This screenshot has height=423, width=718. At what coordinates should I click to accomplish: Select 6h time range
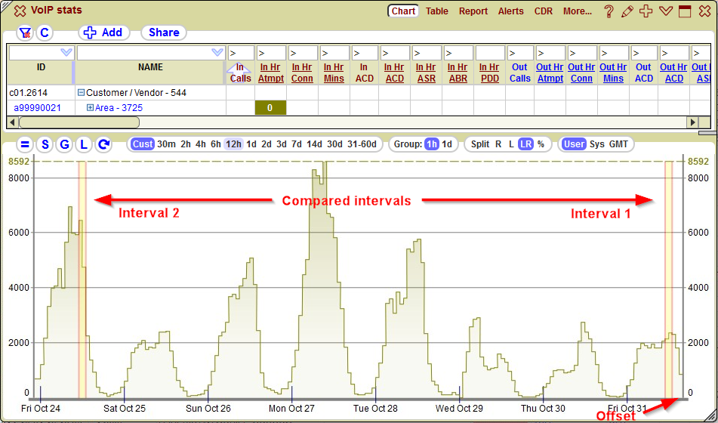(216, 144)
